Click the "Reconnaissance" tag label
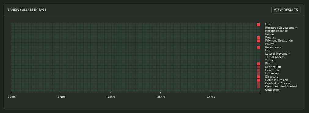Image resolution: width=309 pixels, height=113 pixels. pyautogui.click(x=276, y=31)
